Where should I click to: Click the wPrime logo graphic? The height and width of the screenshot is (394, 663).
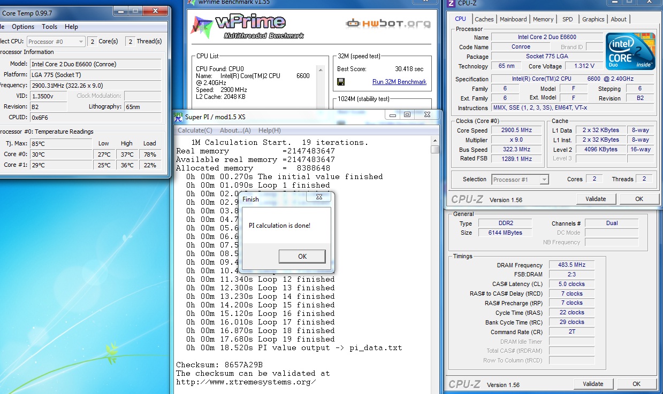[x=247, y=27]
